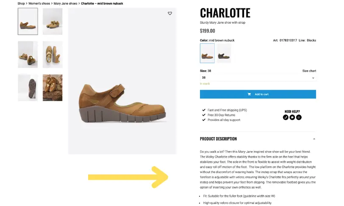View the side-profile shoe thumbnail

(28, 21)
